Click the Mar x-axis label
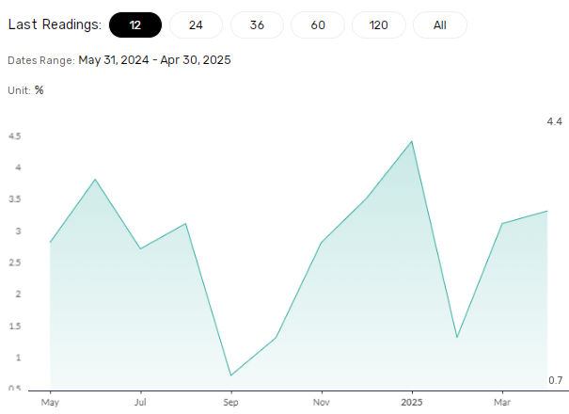The width and height of the screenshot is (569, 414). tap(502, 400)
